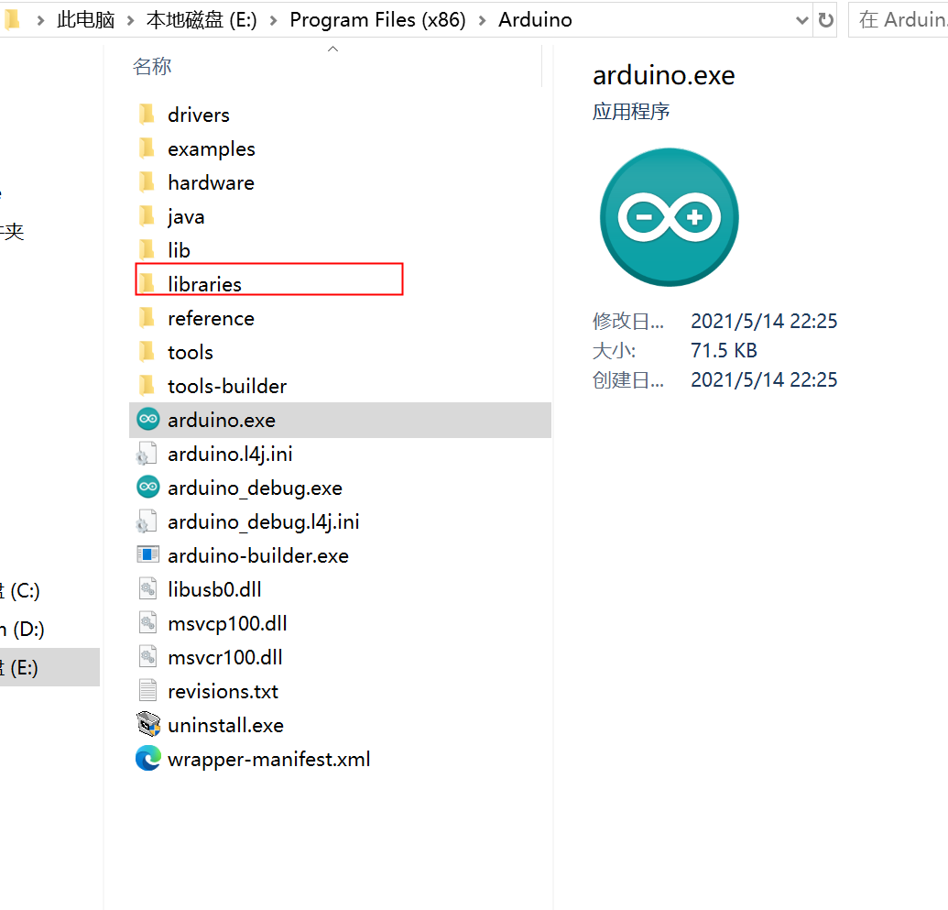
Task: Click the libusb0.dll file icon
Action: [x=147, y=589]
